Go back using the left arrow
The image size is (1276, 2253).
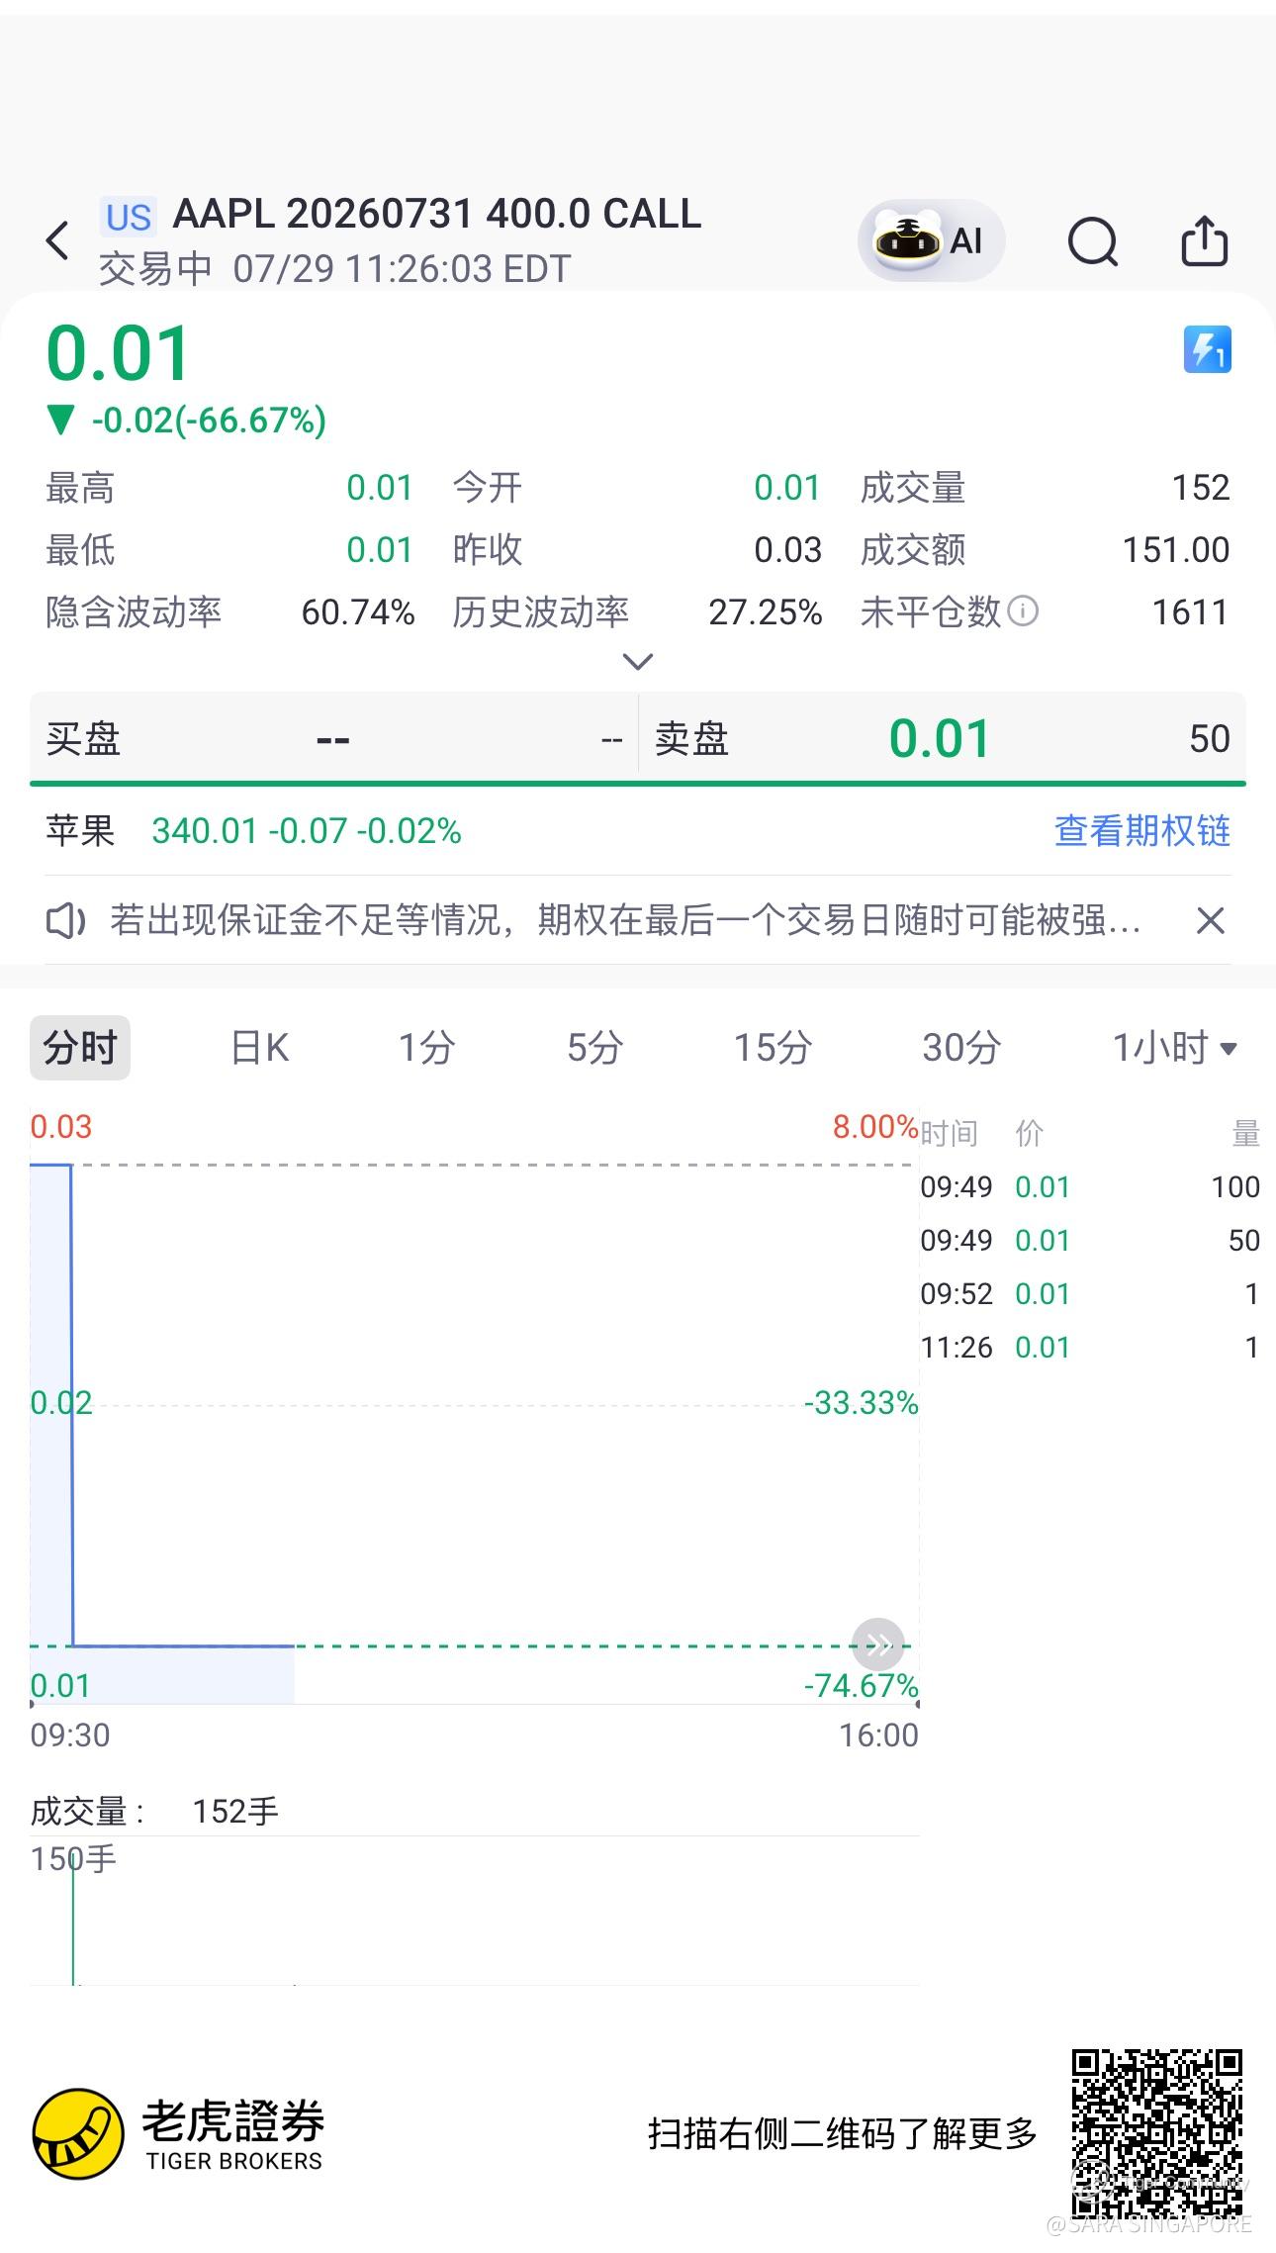tap(58, 240)
